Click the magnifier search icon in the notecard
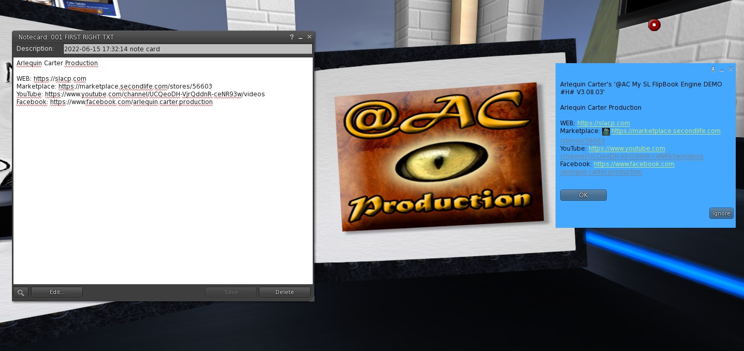Screen dimensions: 744x351 point(21,292)
